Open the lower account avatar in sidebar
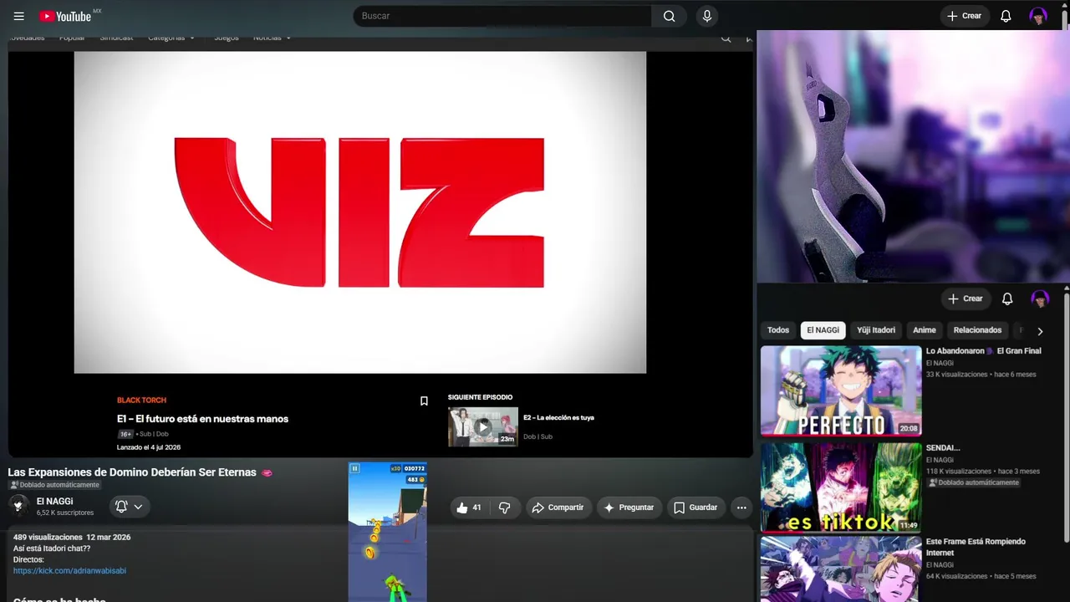 tap(1040, 298)
